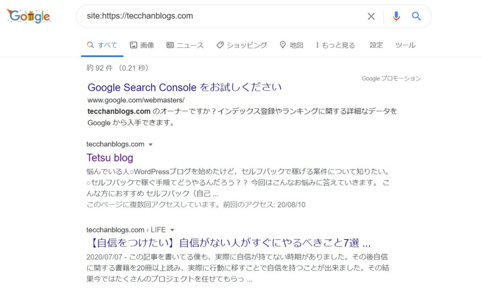Screen dimensions: 482x293
Task: Open dropdown arrow beside tecchanblogs.com › LIFE
Action: (x=172, y=230)
